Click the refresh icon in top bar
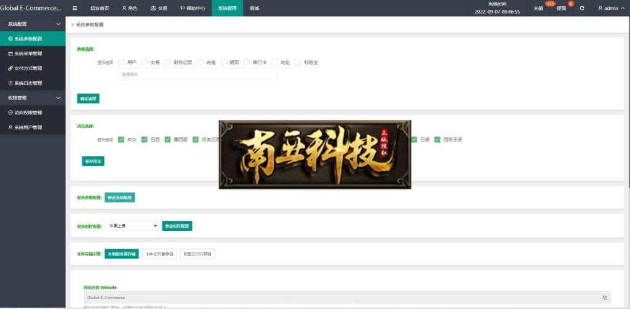Image resolution: width=630 pixels, height=309 pixels. [582, 8]
